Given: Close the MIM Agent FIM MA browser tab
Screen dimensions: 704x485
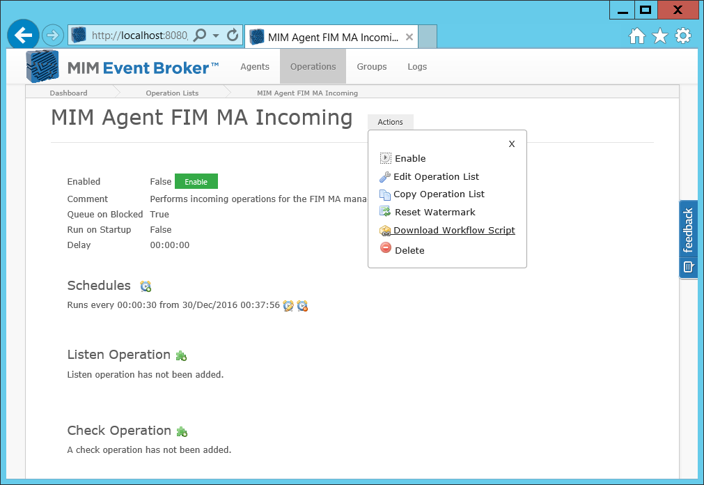Looking at the screenshot, I should (x=409, y=38).
